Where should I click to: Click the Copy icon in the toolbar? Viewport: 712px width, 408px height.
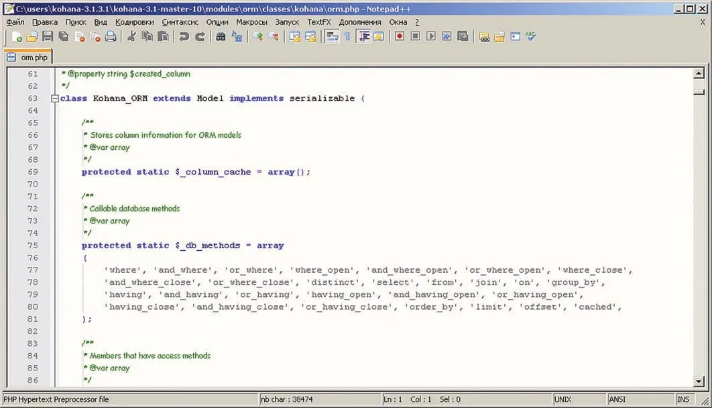coord(147,37)
